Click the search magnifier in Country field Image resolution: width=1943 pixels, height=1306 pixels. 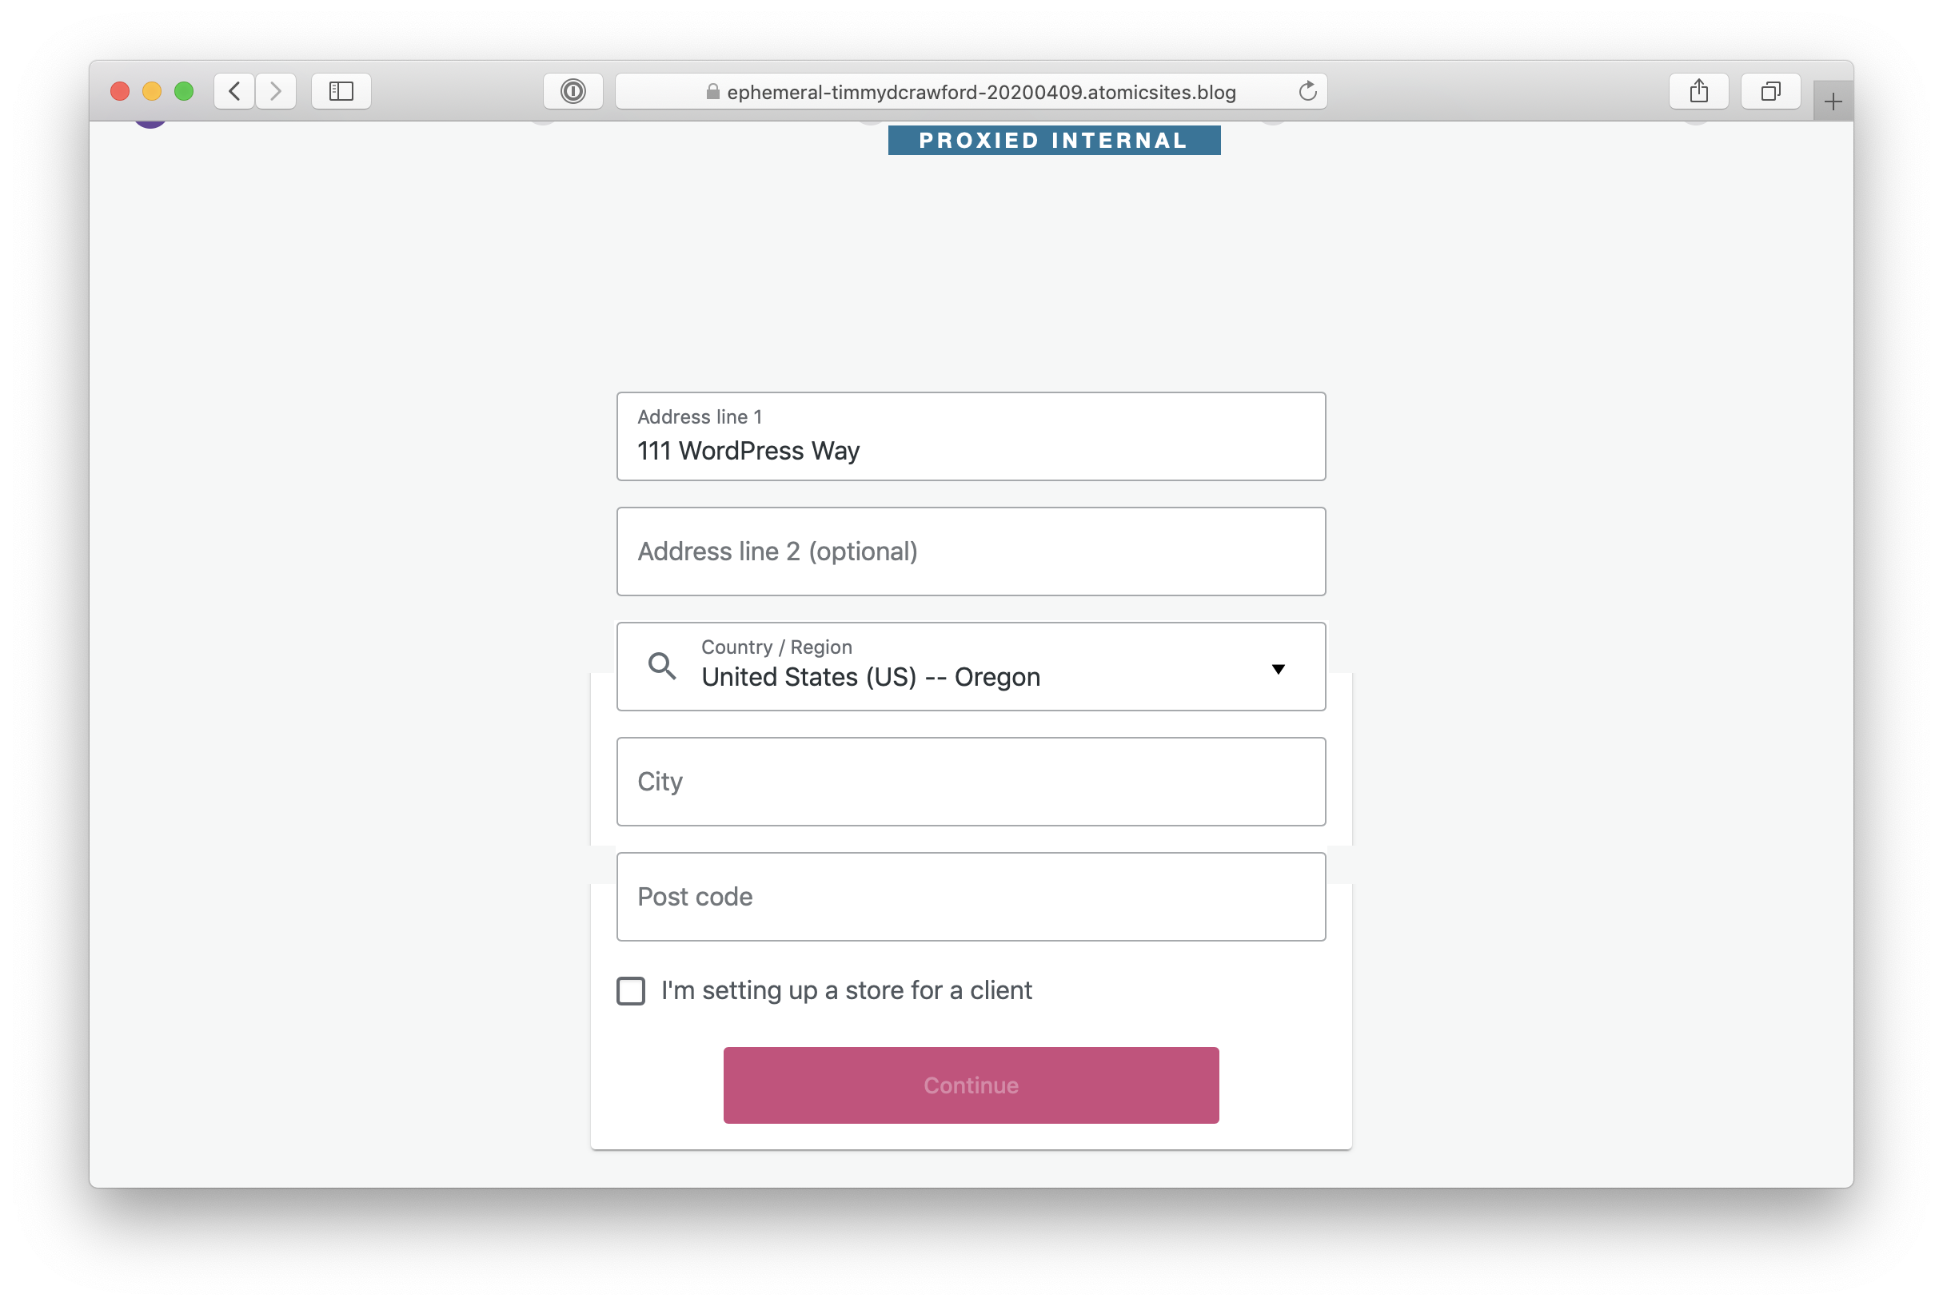pos(662,667)
